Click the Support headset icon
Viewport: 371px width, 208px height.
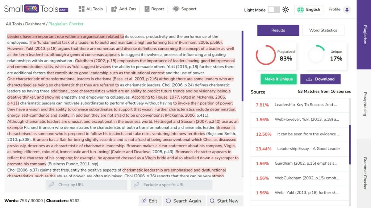tap(176, 9)
